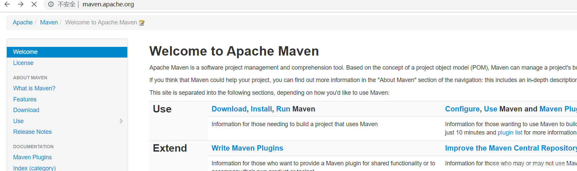Open the Maven breadcrumb link
This screenshot has width=577, height=171.
click(49, 22)
